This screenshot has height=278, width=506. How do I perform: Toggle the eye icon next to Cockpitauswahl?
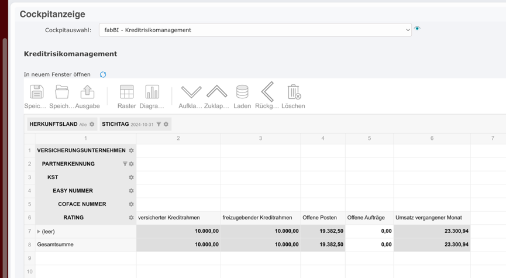click(x=417, y=29)
